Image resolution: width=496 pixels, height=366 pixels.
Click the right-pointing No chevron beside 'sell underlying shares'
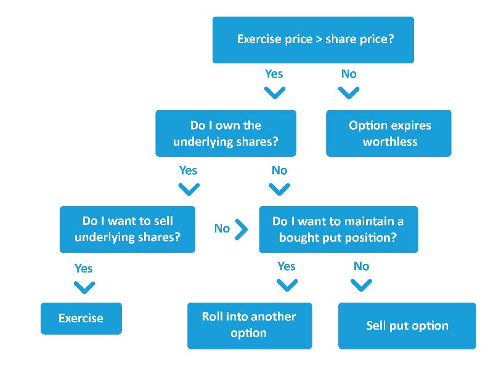242,229
